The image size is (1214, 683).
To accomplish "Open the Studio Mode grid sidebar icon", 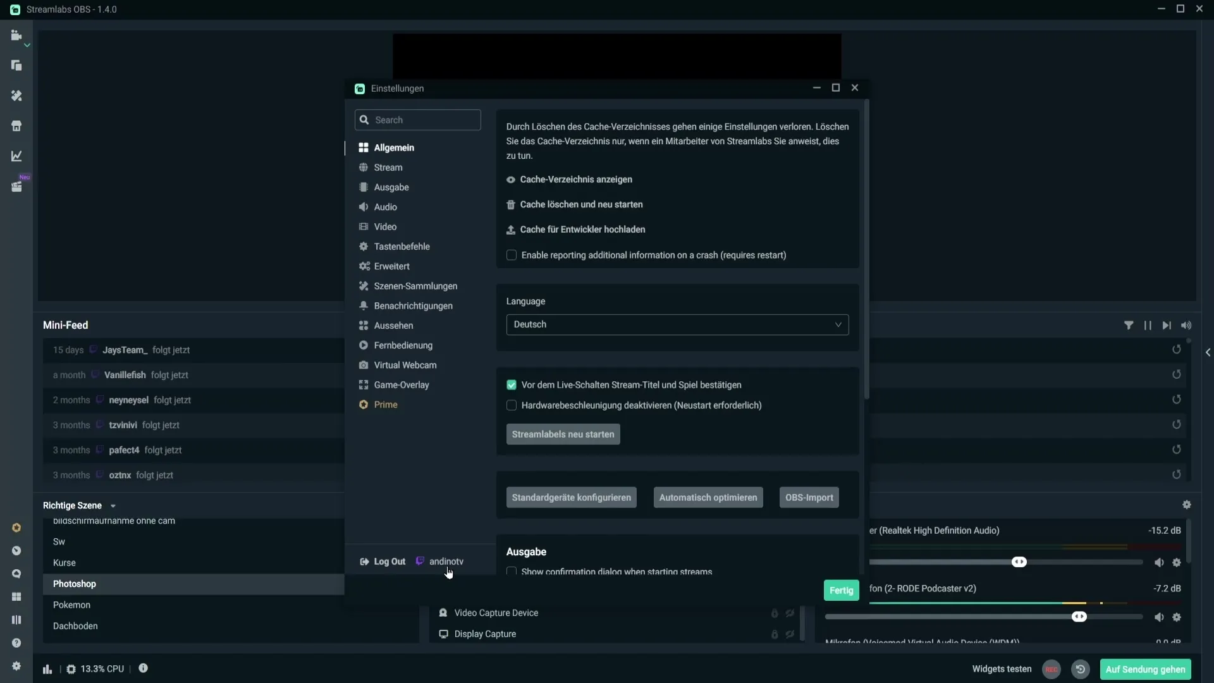I will [16, 596].
